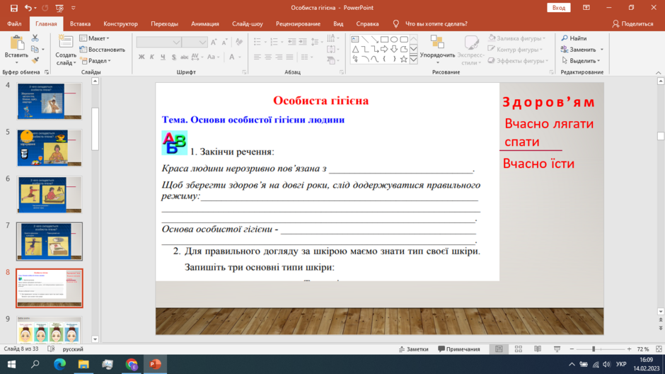Open Chrome from taskbar

[x=132, y=364]
